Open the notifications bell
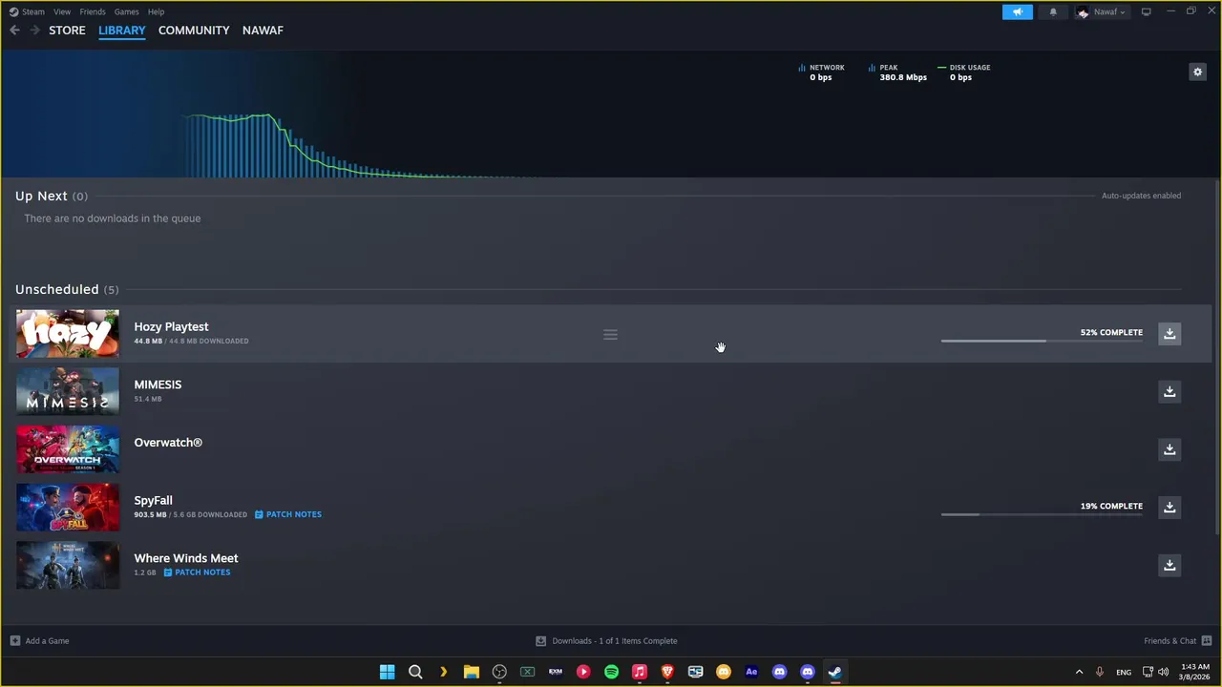The image size is (1222, 687). 1053,11
